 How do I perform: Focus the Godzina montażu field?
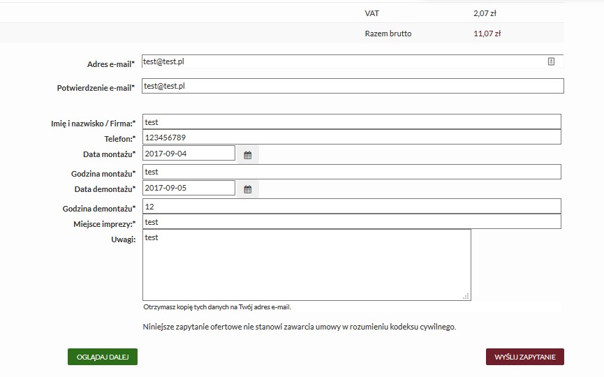click(351, 172)
